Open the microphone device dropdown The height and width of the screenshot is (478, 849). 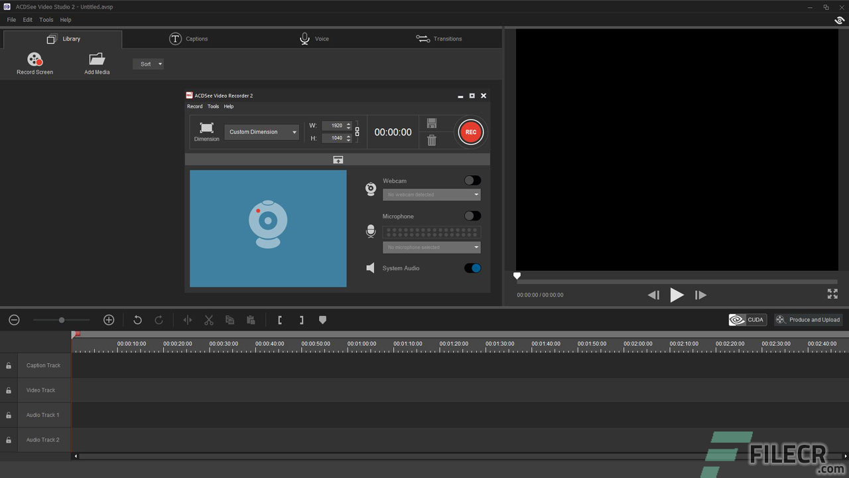click(432, 247)
